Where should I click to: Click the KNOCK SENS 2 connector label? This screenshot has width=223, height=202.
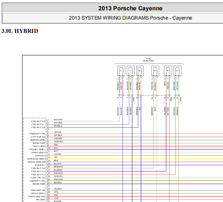tap(38, 193)
